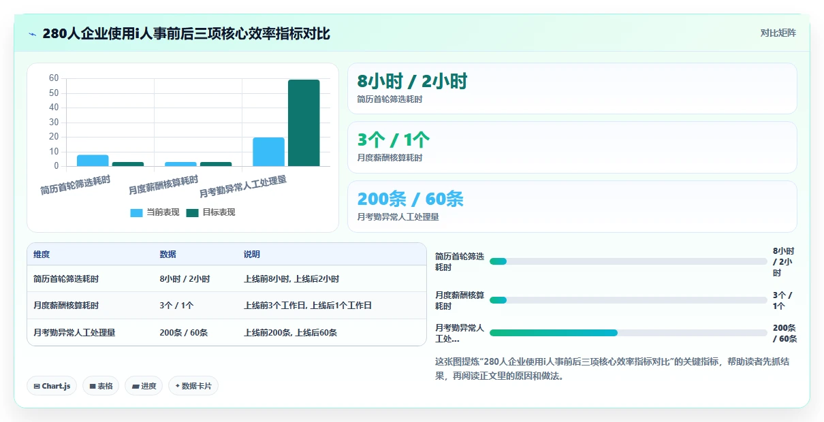The width and height of the screenshot is (824, 422).
Task: Toggle the 目标表现 legend swatch
Action: (192, 212)
